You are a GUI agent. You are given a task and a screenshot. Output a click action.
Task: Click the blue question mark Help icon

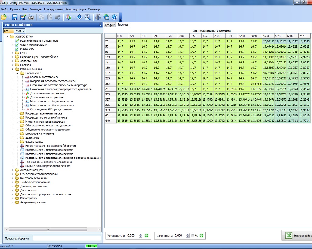click(x=115, y=17)
